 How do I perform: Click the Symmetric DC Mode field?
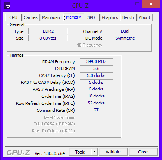point(125,38)
